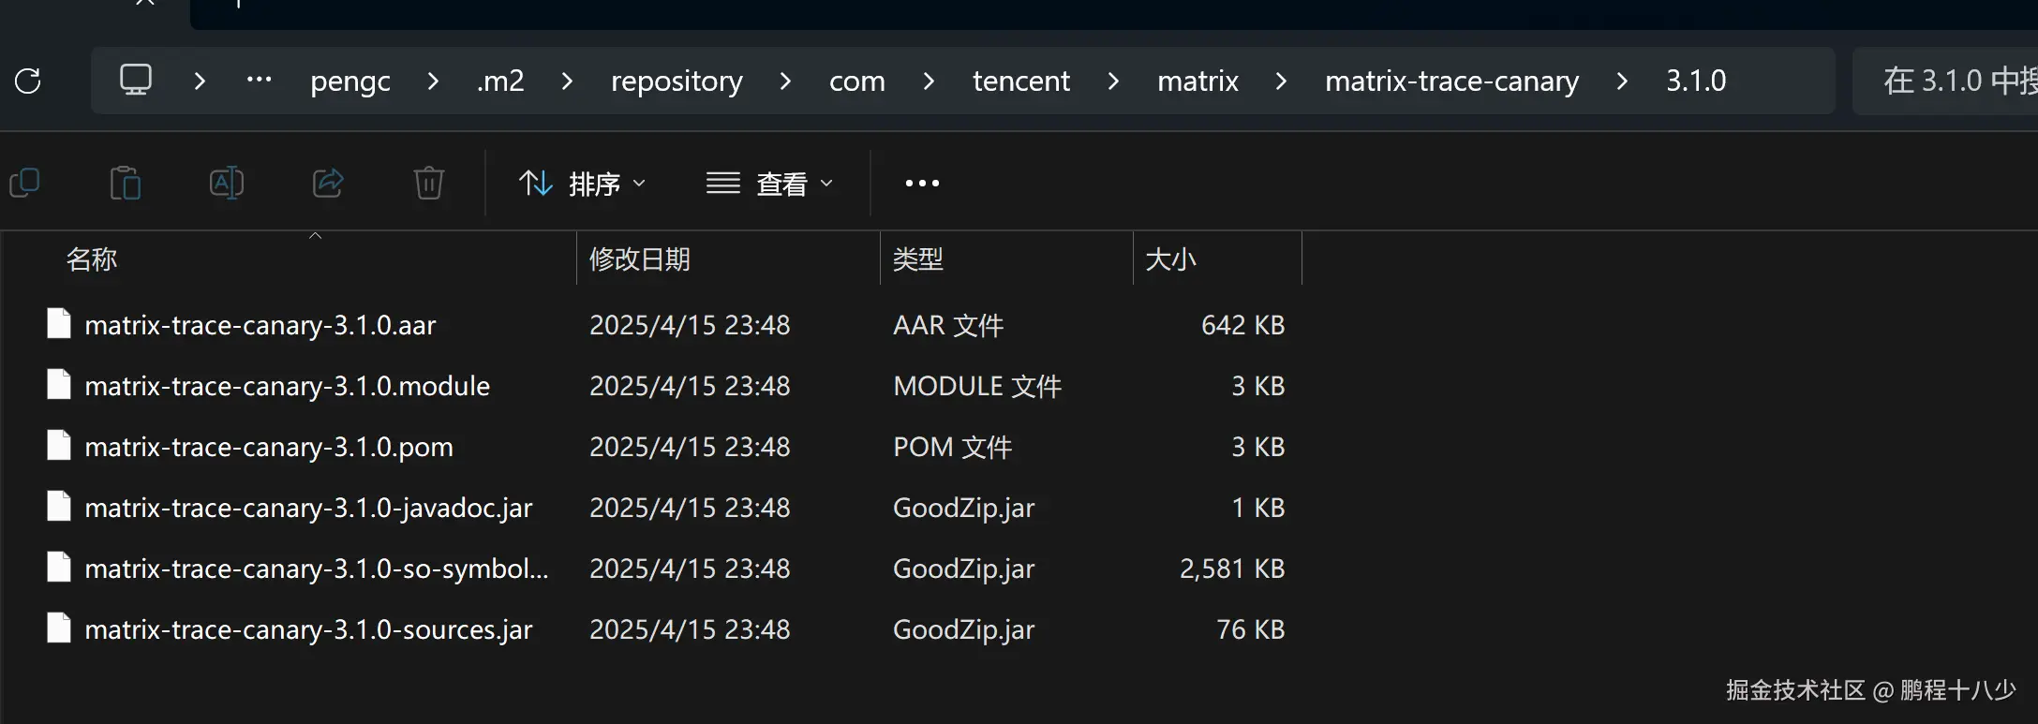
Task: Click the Rename toolbar icon
Action: click(x=227, y=183)
